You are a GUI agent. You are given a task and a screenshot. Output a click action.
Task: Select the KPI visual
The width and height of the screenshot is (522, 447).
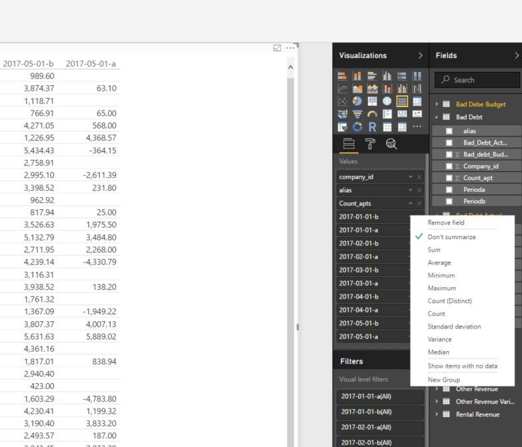(417, 114)
